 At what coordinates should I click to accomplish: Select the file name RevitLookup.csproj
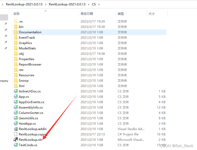pos(33,134)
